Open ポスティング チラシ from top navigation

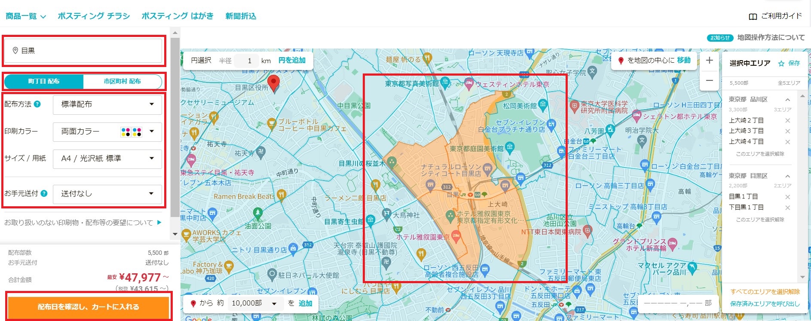pos(94,16)
